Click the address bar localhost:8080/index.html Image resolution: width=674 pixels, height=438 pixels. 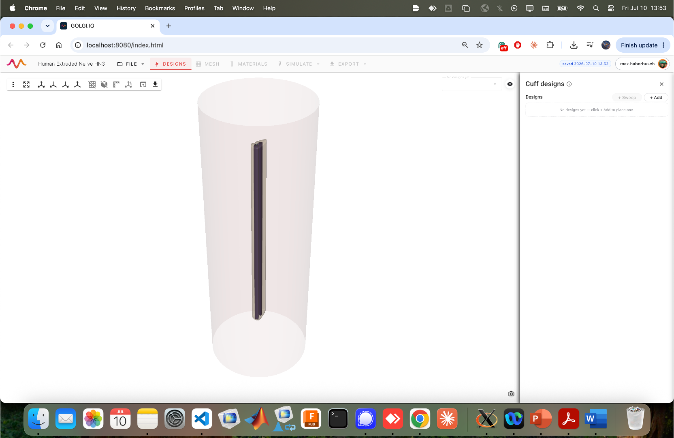pyautogui.click(x=125, y=45)
